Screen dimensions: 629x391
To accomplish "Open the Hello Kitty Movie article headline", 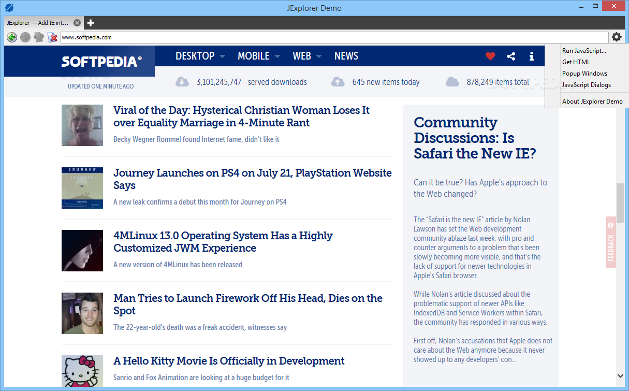I will pos(229,361).
